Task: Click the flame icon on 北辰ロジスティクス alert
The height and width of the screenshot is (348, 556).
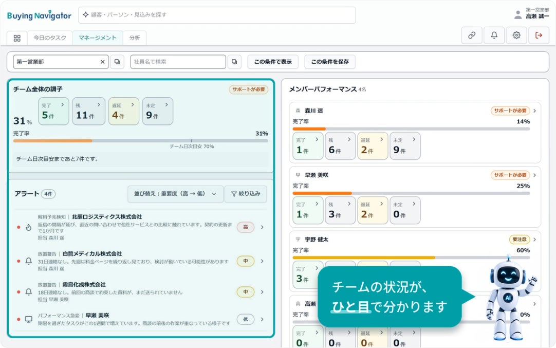Action: pyautogui.click(x=29, y=227)
